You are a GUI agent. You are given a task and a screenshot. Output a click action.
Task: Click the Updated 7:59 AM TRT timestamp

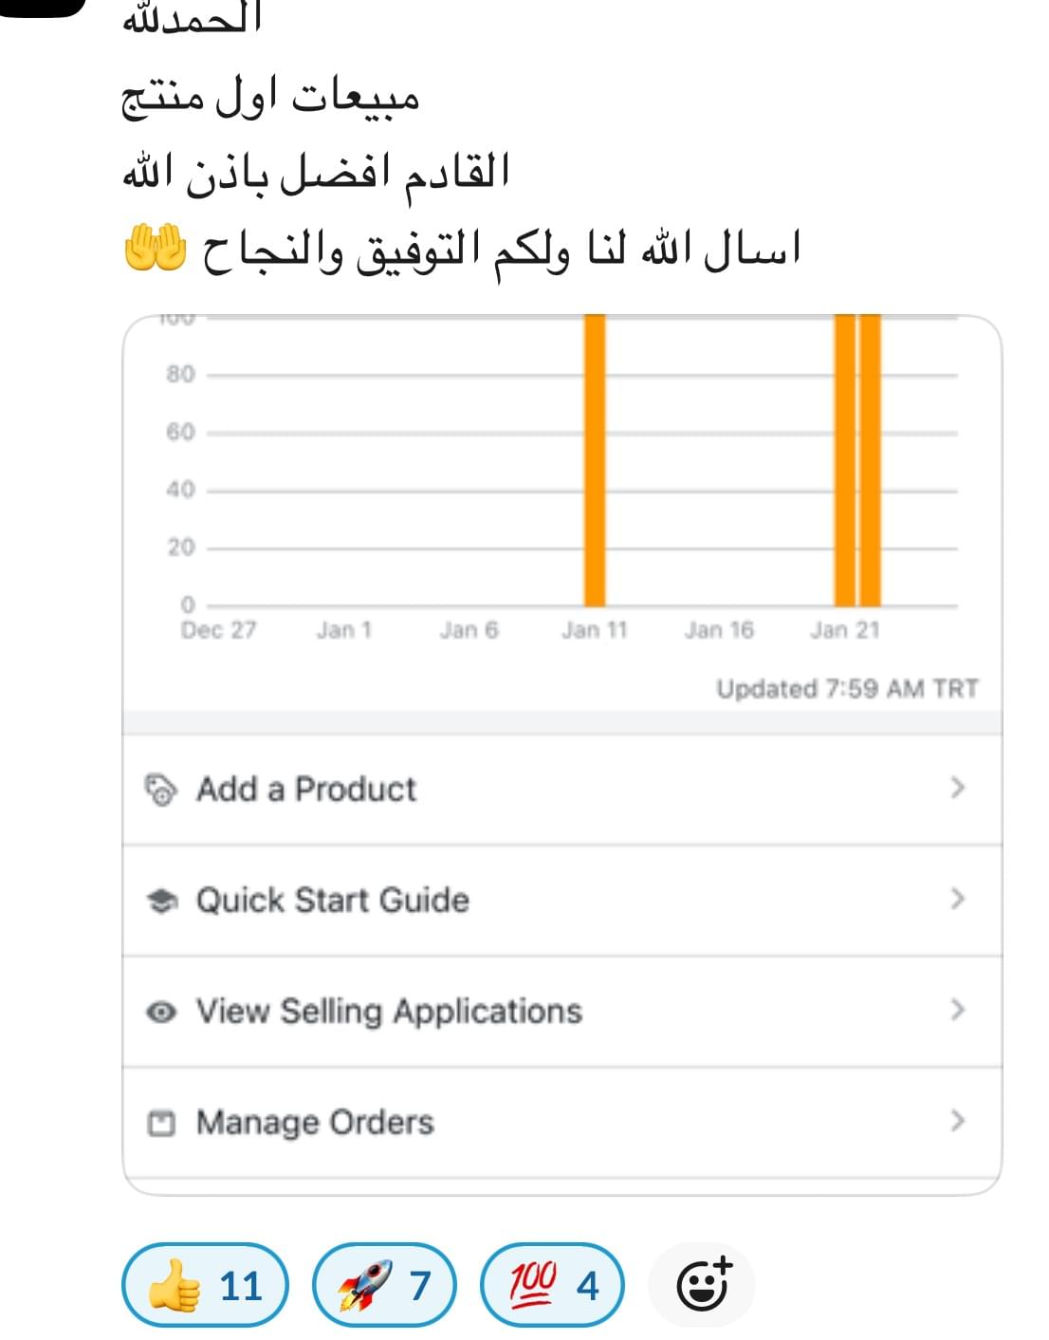click(847, 689)
